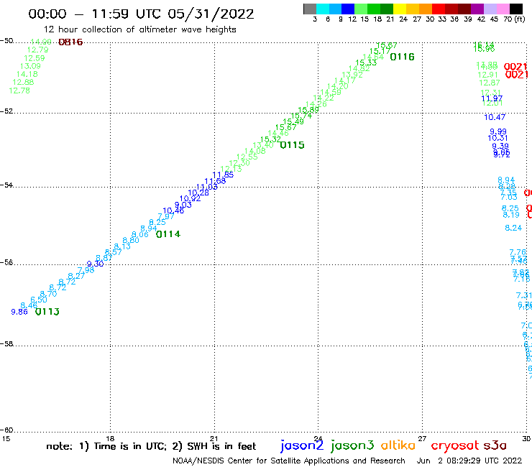This screenshot has height=467, width=532.
Task: Click the latitude axis label -58
Action: point(6,344)
